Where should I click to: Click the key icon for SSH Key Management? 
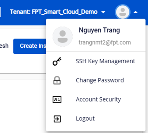[57, 61]
